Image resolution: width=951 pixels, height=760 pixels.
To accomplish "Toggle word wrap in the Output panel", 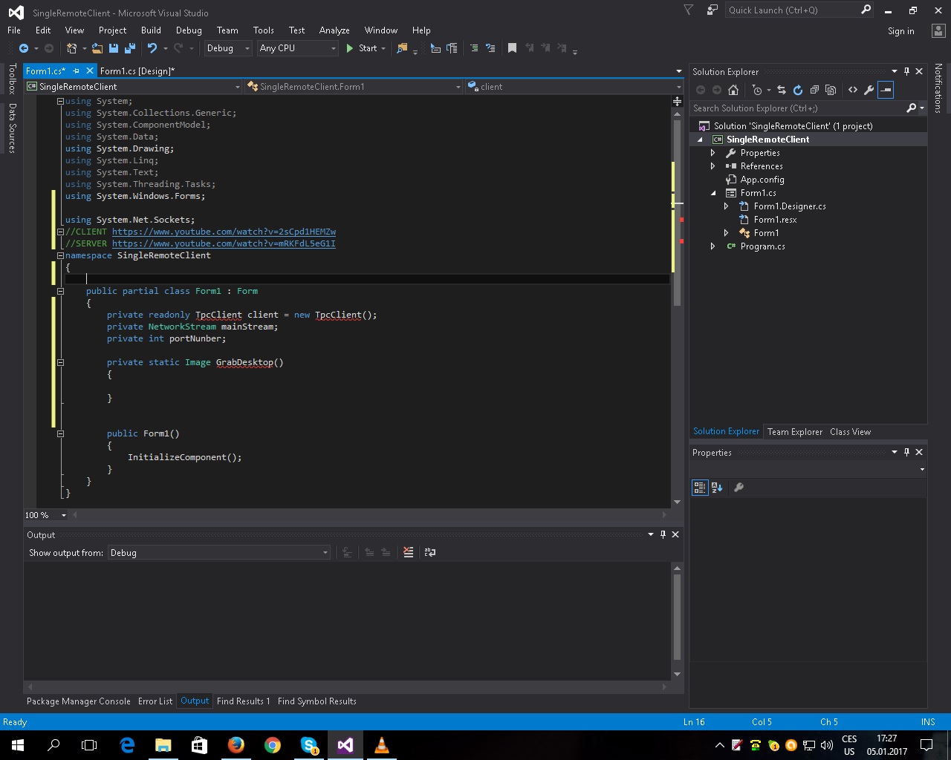I will tap(429, 552).
